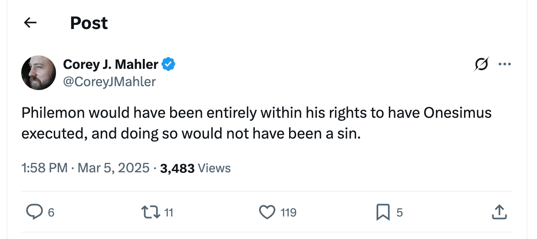
Task: Click the 119 likes count
Action: 288,213
